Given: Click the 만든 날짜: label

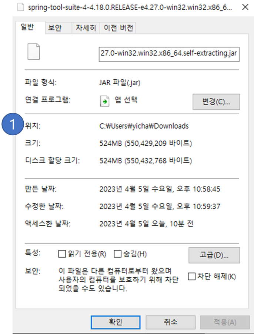Looking at the screenshot, I should [x=41, y=189].
